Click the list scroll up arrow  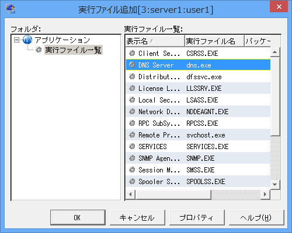tap(275, 52)
